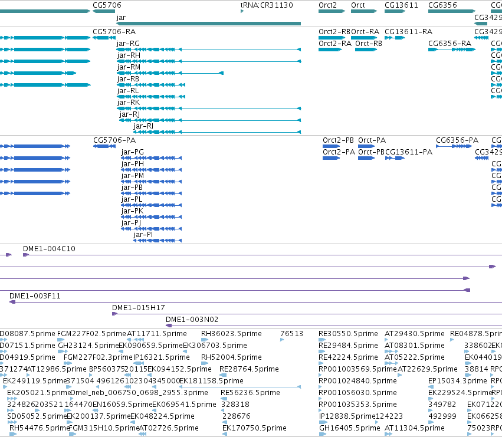Viewport: 502px width, 437px height.
Task: Click the RH52004.5prime EST label
Action: tap(231, 357)
